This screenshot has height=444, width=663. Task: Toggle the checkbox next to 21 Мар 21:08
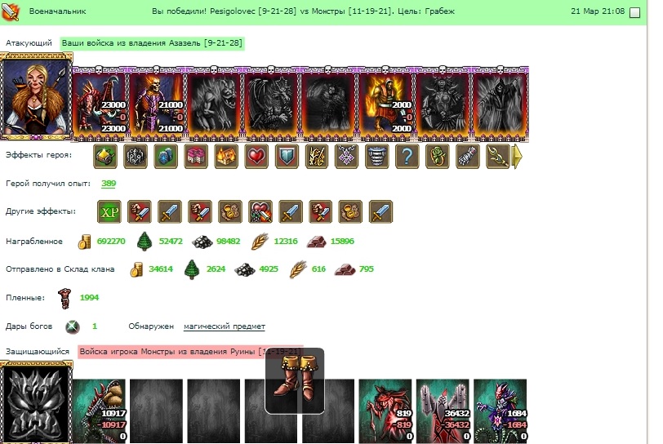634,13
